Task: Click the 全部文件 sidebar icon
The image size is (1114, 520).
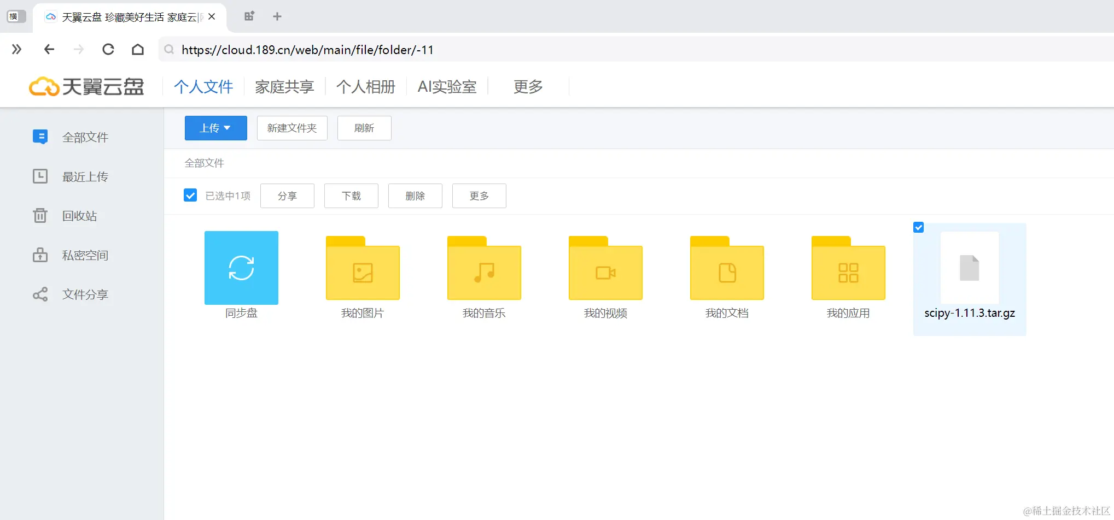Action: pos(40,137)
